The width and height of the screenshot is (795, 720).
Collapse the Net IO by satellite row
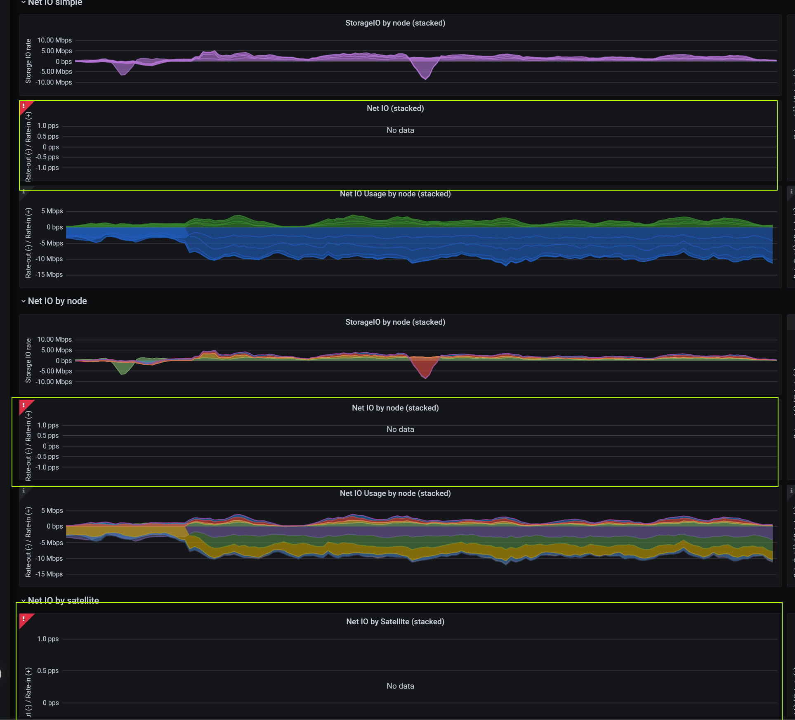click(x=24, y=601)
